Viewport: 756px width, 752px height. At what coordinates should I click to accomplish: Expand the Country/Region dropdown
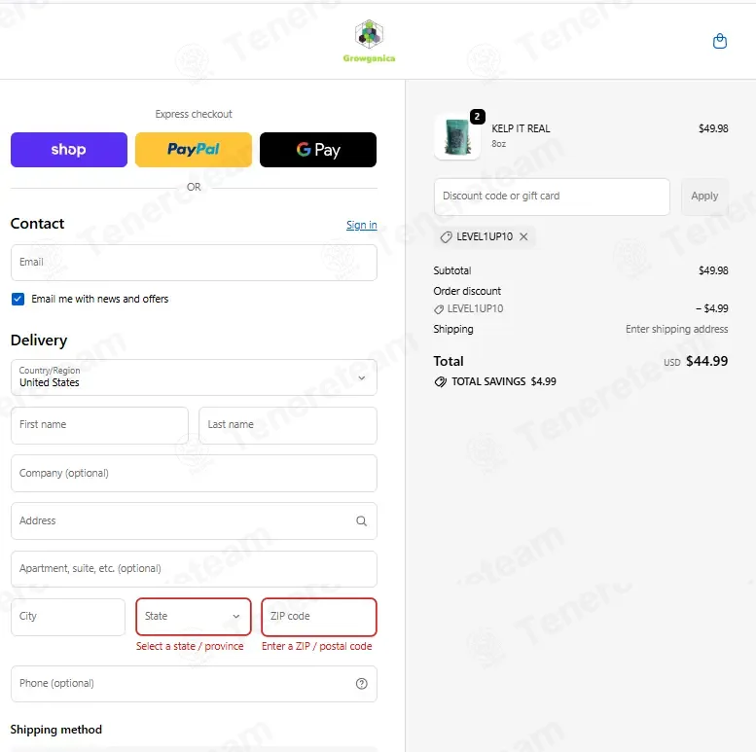194,377
